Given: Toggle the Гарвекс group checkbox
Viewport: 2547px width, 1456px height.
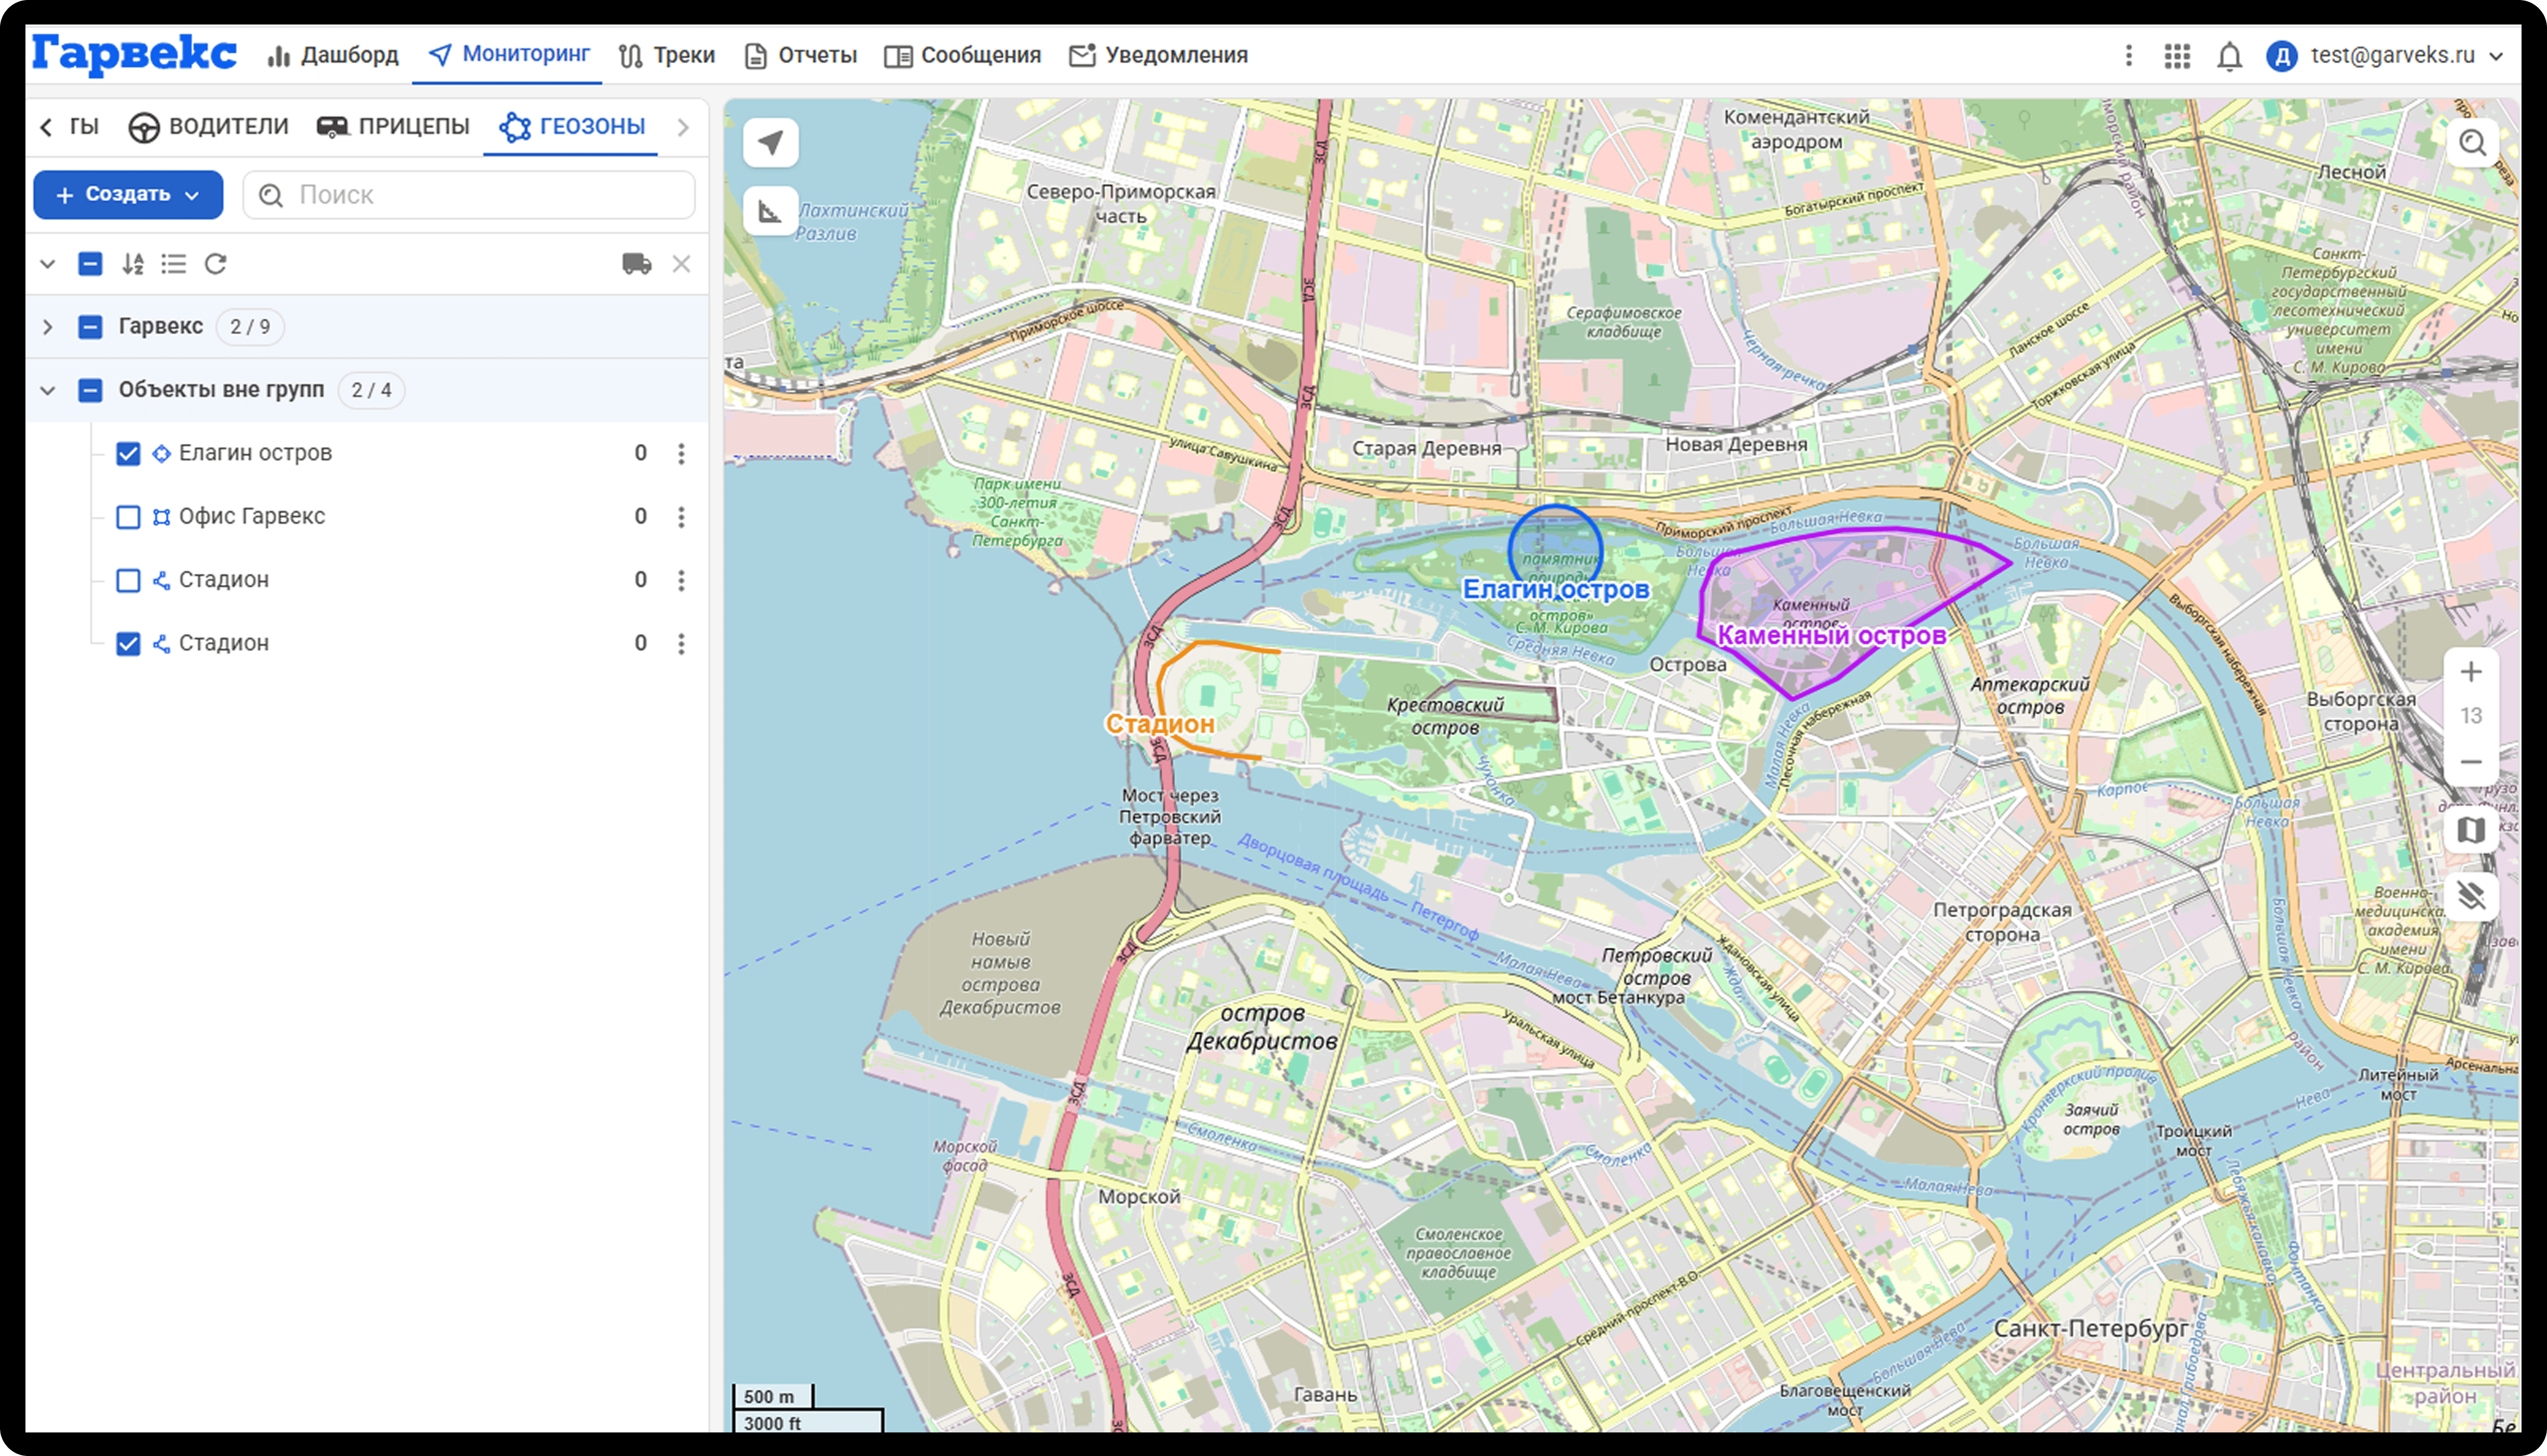Looking at the screenshot, I should coord(90,327).
